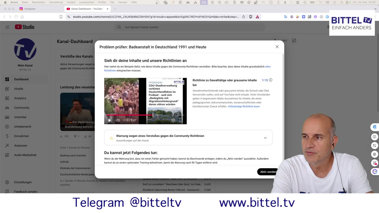The height and width of the screenshot is (213, 379).
Task: Click the YouTube Studio logo
Action: (25, 27)
